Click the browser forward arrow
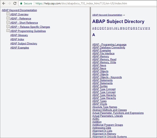This screenshot has height=138, width=157. [9, 3]
